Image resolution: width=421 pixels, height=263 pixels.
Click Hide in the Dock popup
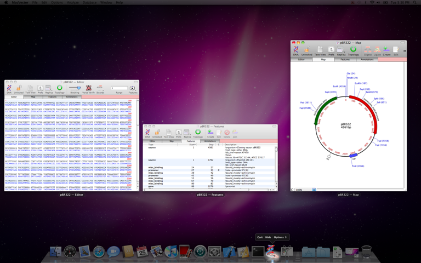(x=268, y=237)
